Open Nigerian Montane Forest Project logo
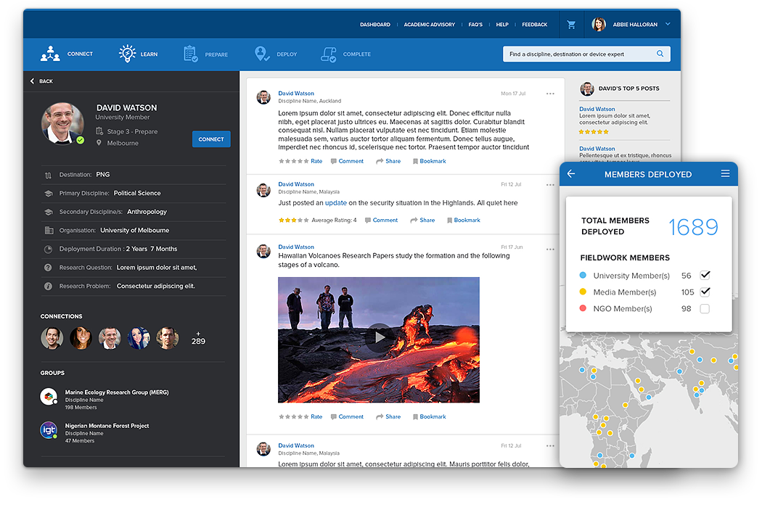762x510 pixels. [x=49, y=430]
